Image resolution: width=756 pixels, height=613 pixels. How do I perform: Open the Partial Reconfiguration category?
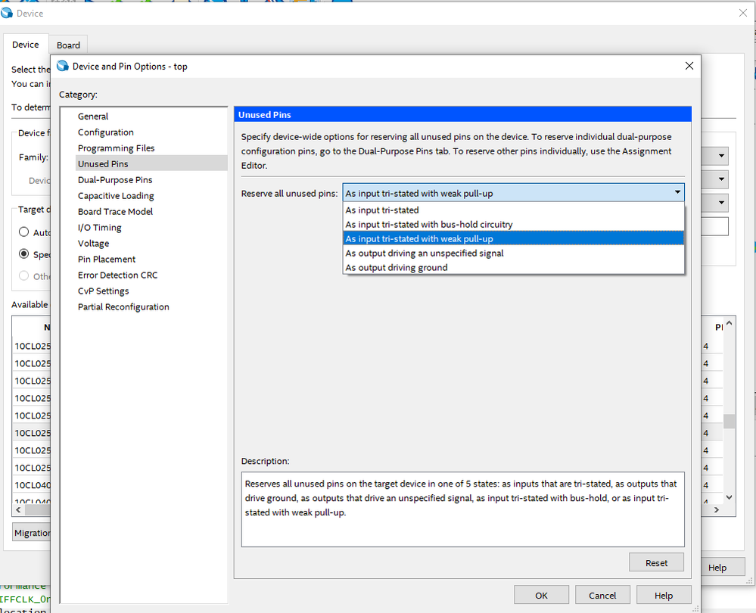point(123,307)
